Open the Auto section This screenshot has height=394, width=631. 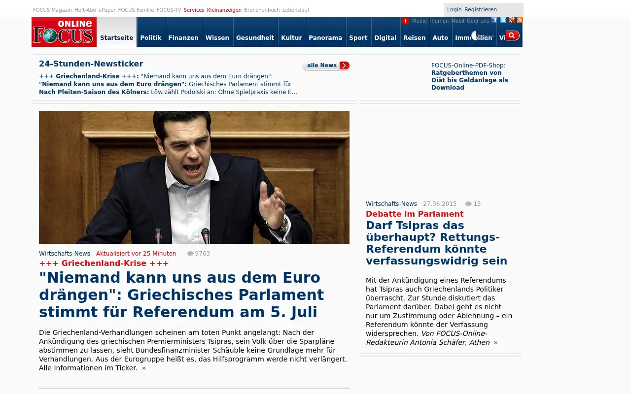(x=441, y=38)
